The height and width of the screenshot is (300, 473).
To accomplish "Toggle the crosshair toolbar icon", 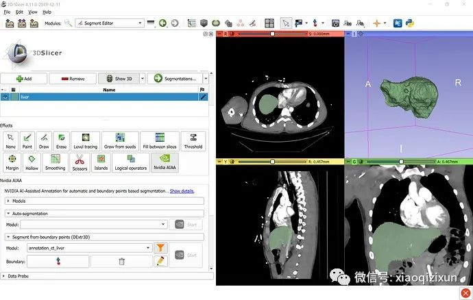I will 376,23.
